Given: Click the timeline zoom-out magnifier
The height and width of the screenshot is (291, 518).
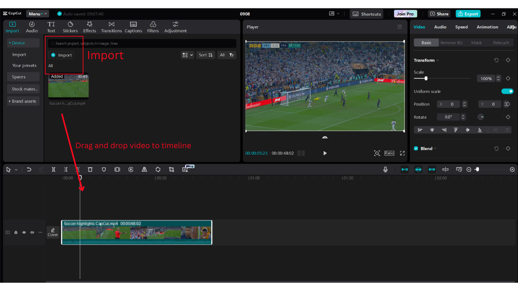Looking at the screenshot, I should click(469, 170).
